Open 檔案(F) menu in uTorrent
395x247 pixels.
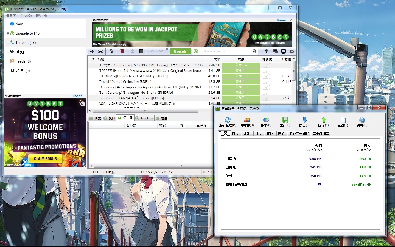pyautogui.click(x=11, y=16)
